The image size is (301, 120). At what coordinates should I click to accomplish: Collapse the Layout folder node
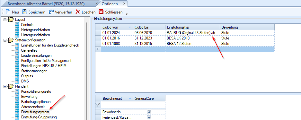5,20
